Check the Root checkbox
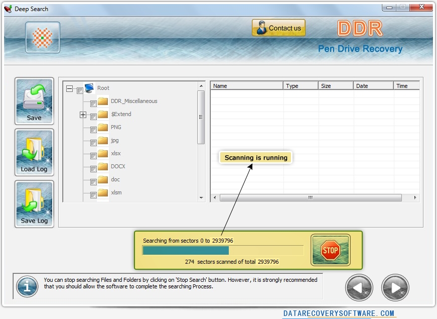Viewport: 437px width, 319px height. pos(80,90)
